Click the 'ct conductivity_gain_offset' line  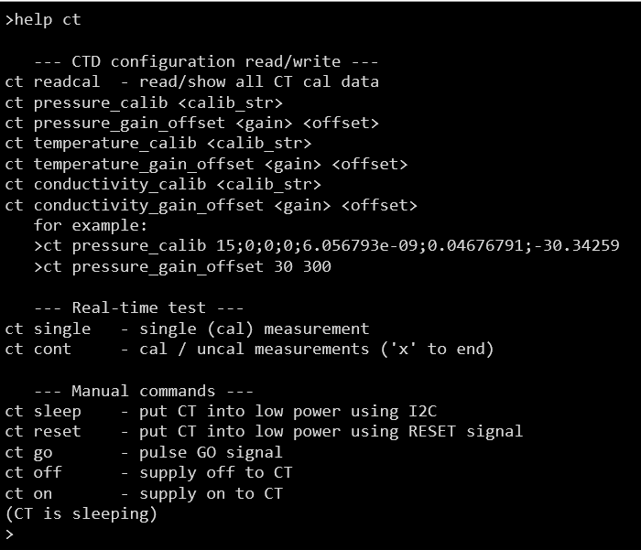coord(211,205)
